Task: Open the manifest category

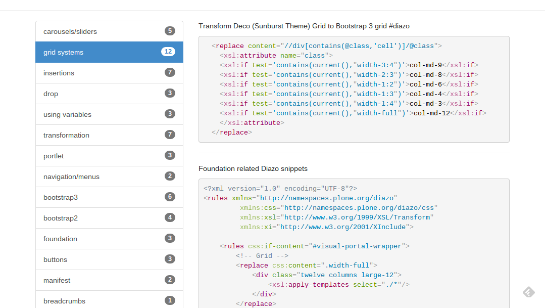Action: [x=57, y=280]
